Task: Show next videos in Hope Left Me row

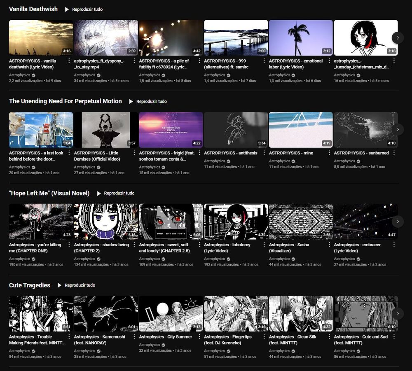Action: (398, 222)
